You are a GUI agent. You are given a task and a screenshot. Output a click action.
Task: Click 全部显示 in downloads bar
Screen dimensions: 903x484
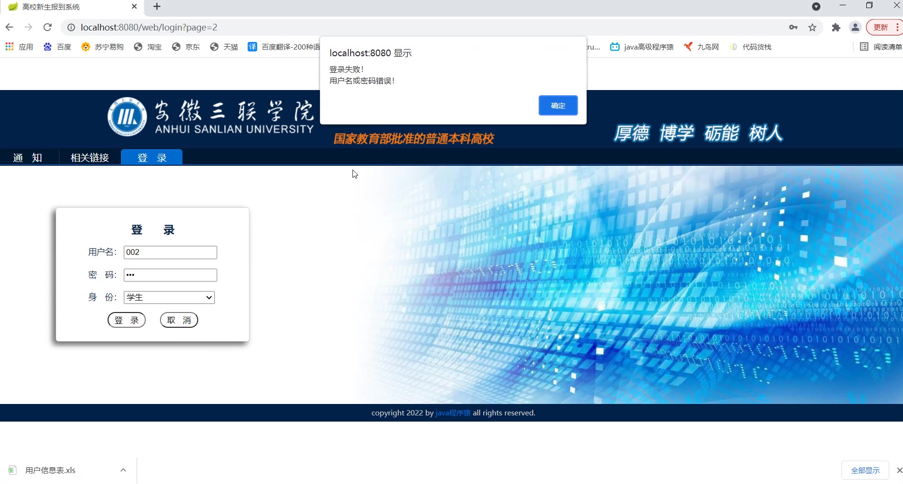click(865, 470)
